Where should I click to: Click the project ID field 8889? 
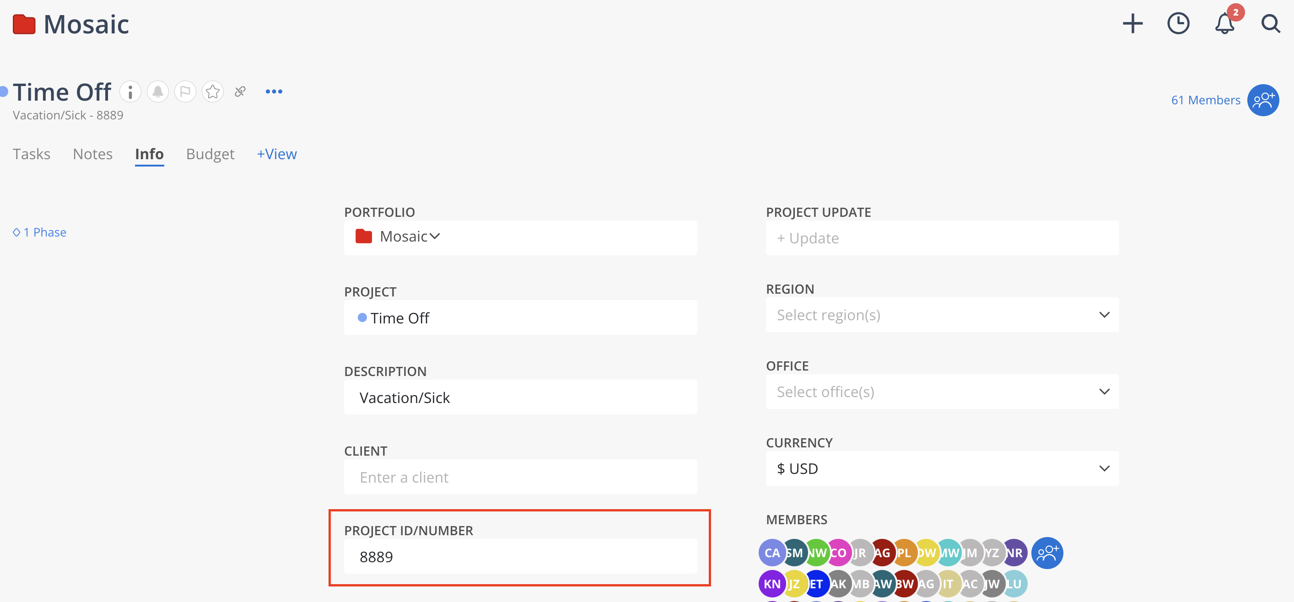point(520,556)
